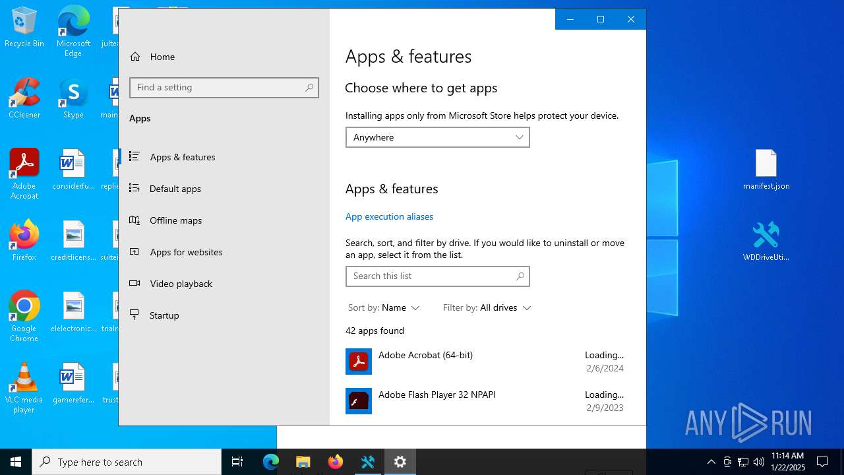This screenshot has width=844, height=475.
Task: Click the Video playback camera icon
Action: (135, 283)
